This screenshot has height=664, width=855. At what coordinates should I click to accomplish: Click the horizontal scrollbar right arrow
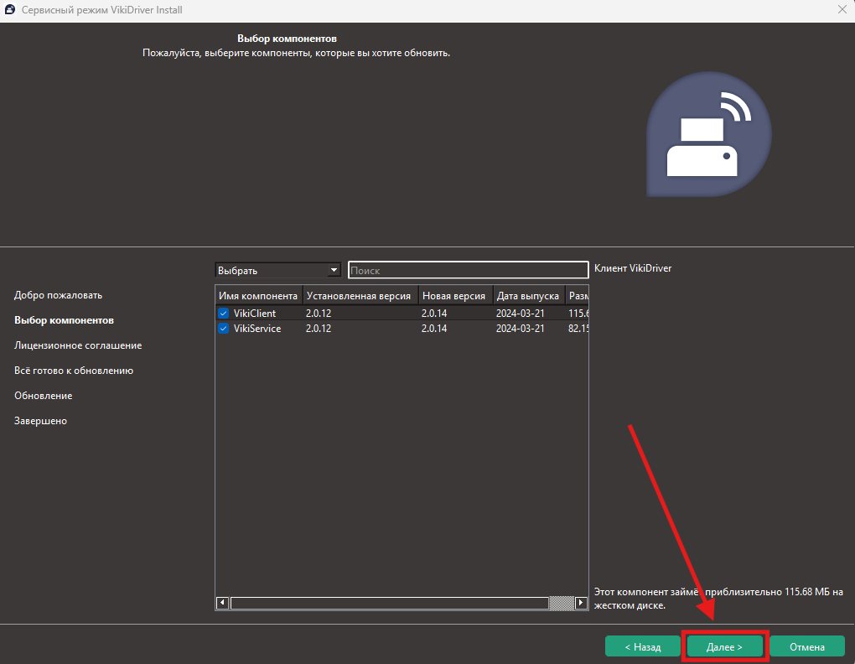581,603
